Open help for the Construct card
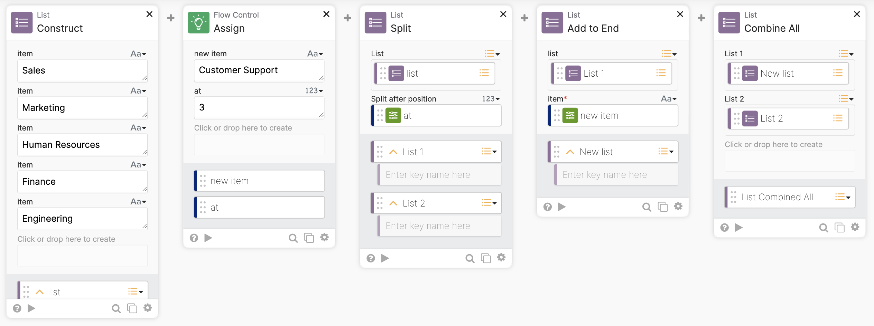This screenshot has height=326, width=874. click(17, 308)
